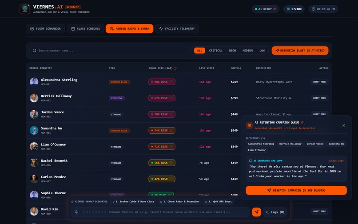Click the "$399" monthly value for Derrick Holloway

coord(234,98)
